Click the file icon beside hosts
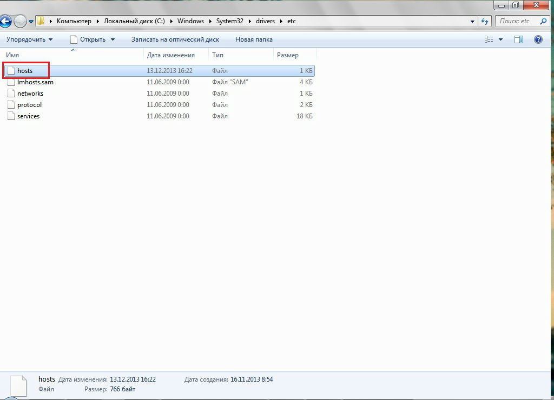 11,71
